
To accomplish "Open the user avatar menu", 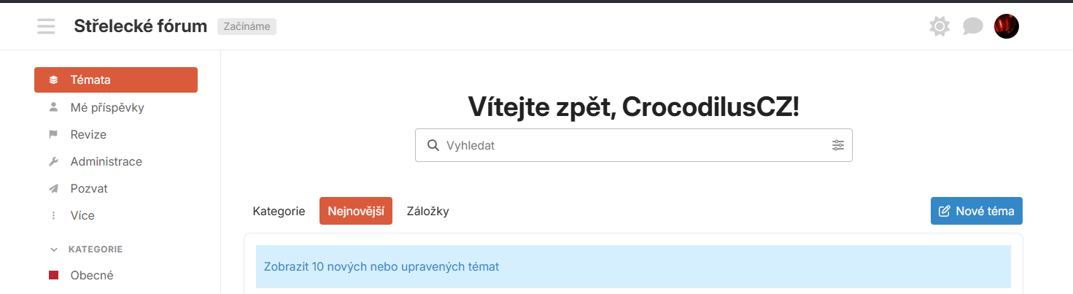I will (1007, 26).
